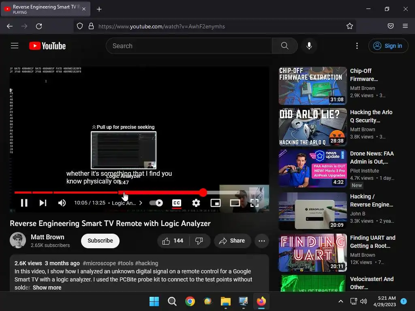Search with your voice microphone
The height and width of the screenshot is (311, 415).
tap(309, 46)
